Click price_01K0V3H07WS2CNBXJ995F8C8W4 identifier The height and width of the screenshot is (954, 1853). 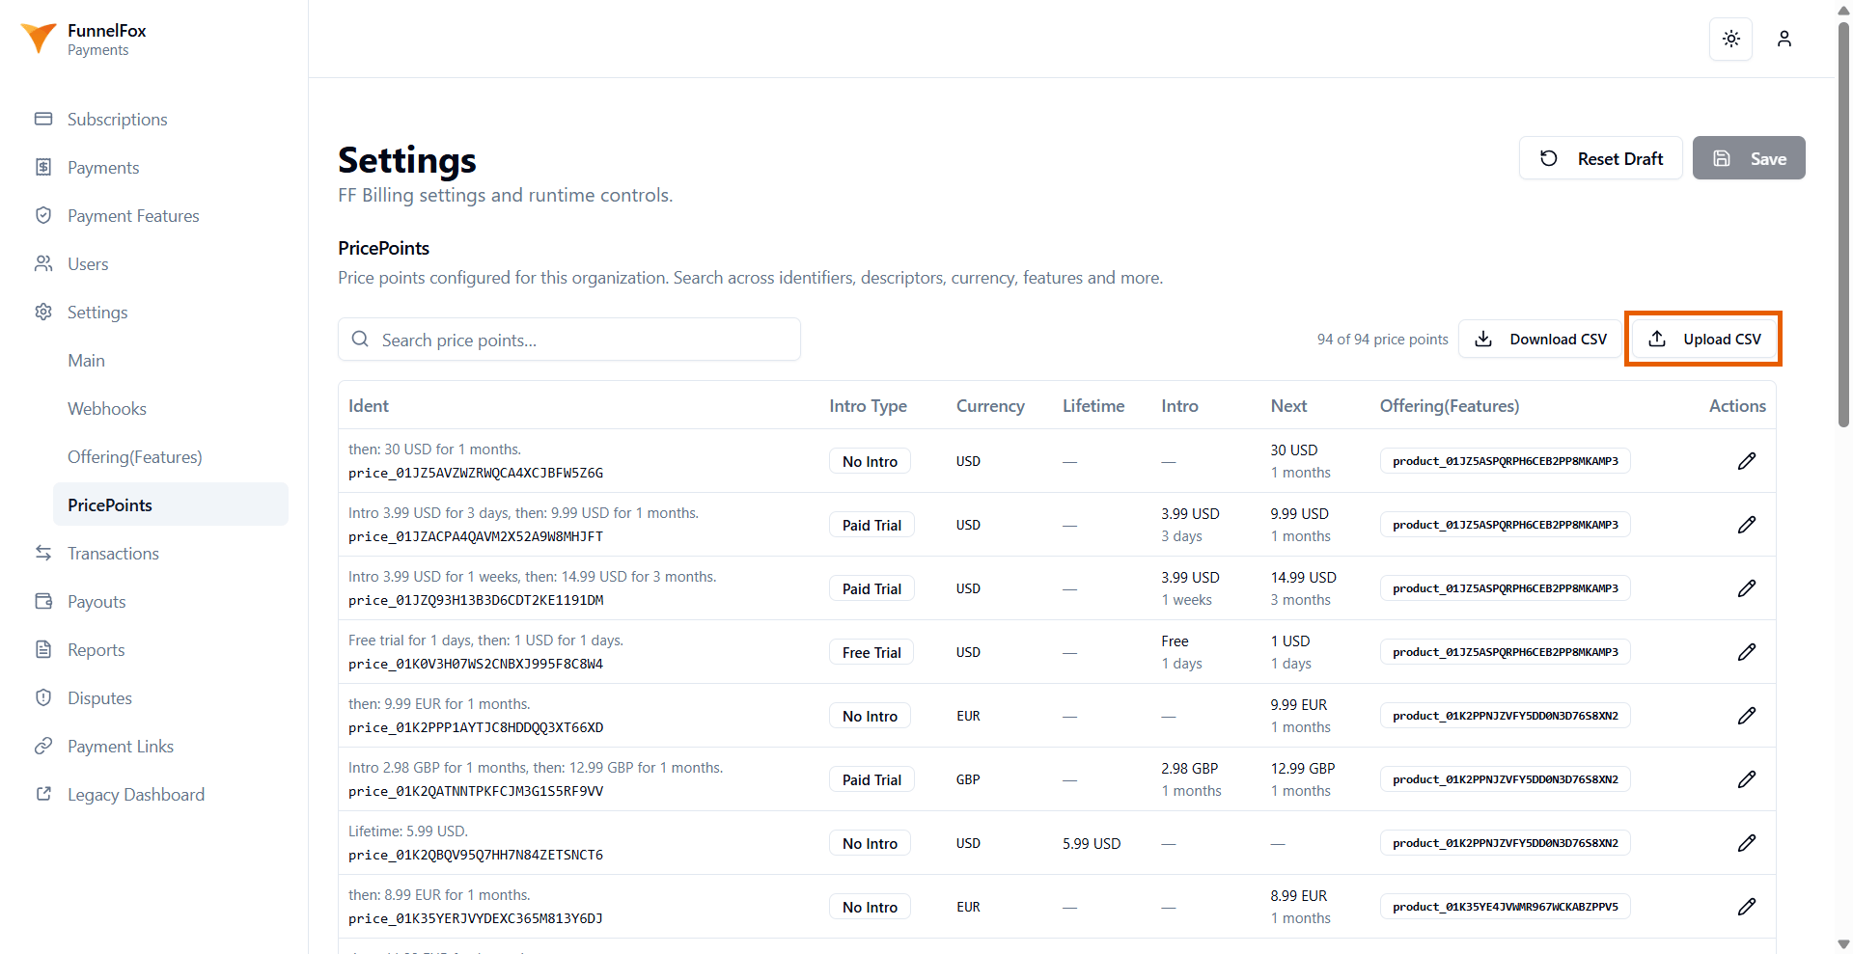click(476, 664)
